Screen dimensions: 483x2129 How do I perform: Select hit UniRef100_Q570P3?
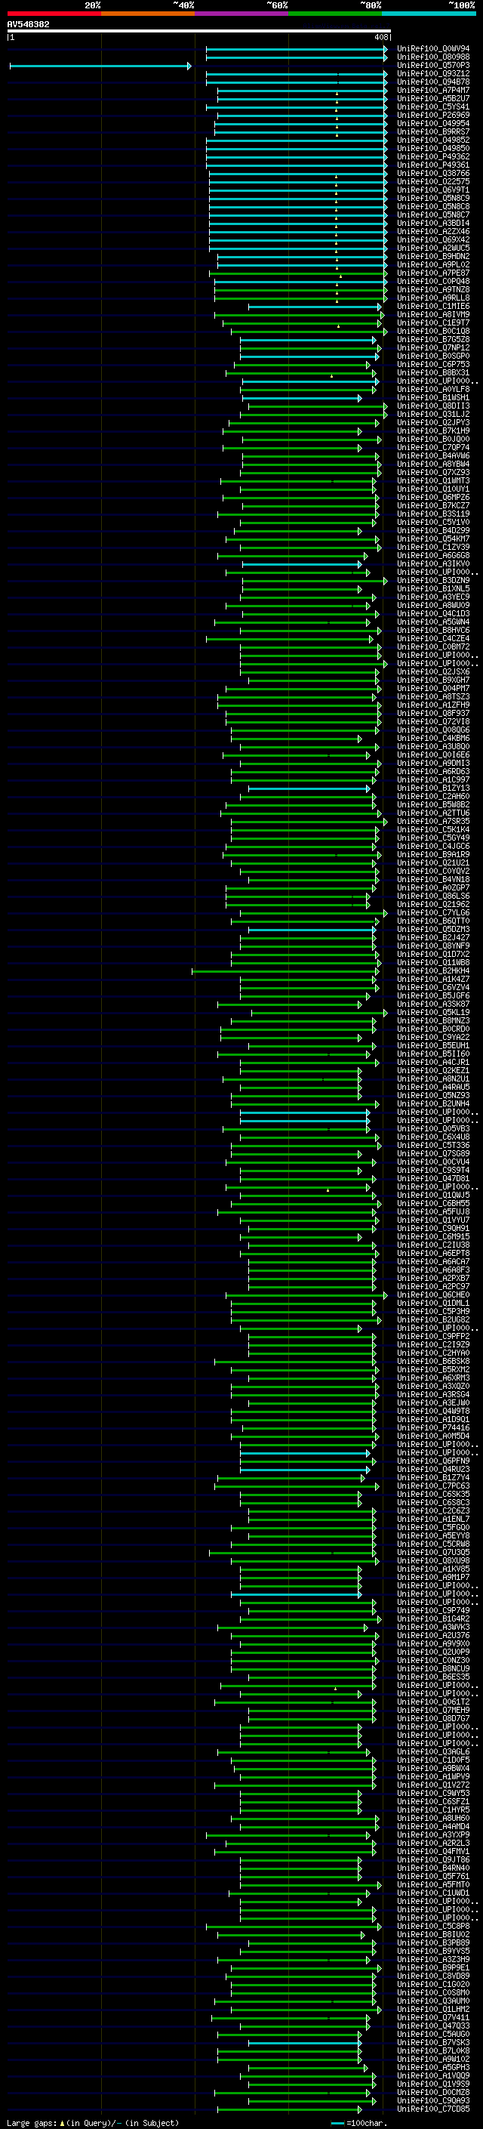click(433, 65)
